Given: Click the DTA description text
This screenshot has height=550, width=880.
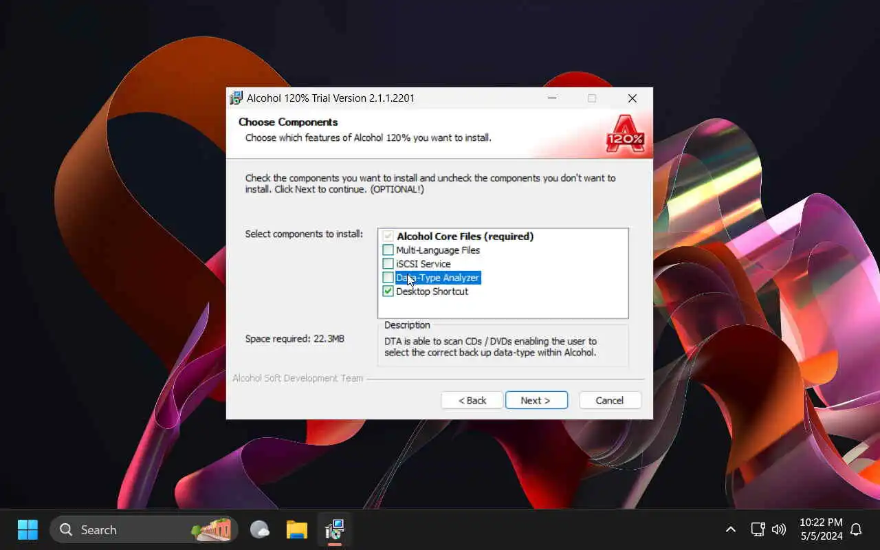Looking at the screenshot, I should (x=490, y=347).
